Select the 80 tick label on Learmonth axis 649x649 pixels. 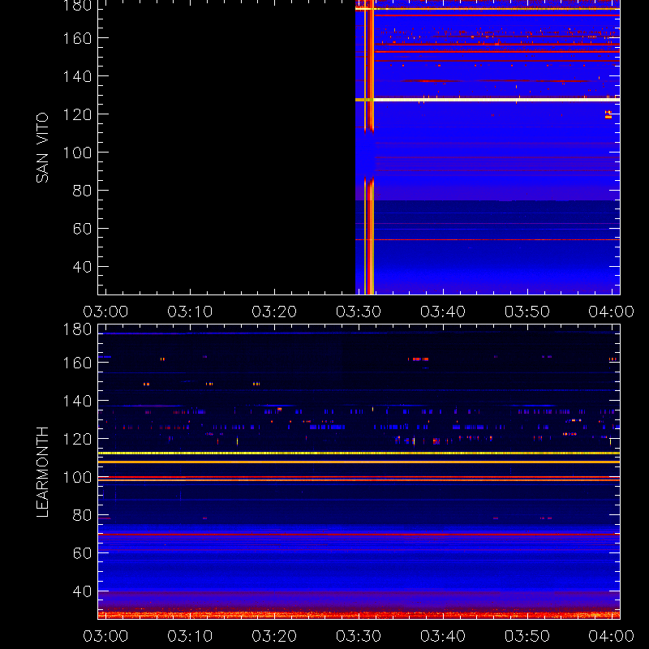tap(83, 515)
